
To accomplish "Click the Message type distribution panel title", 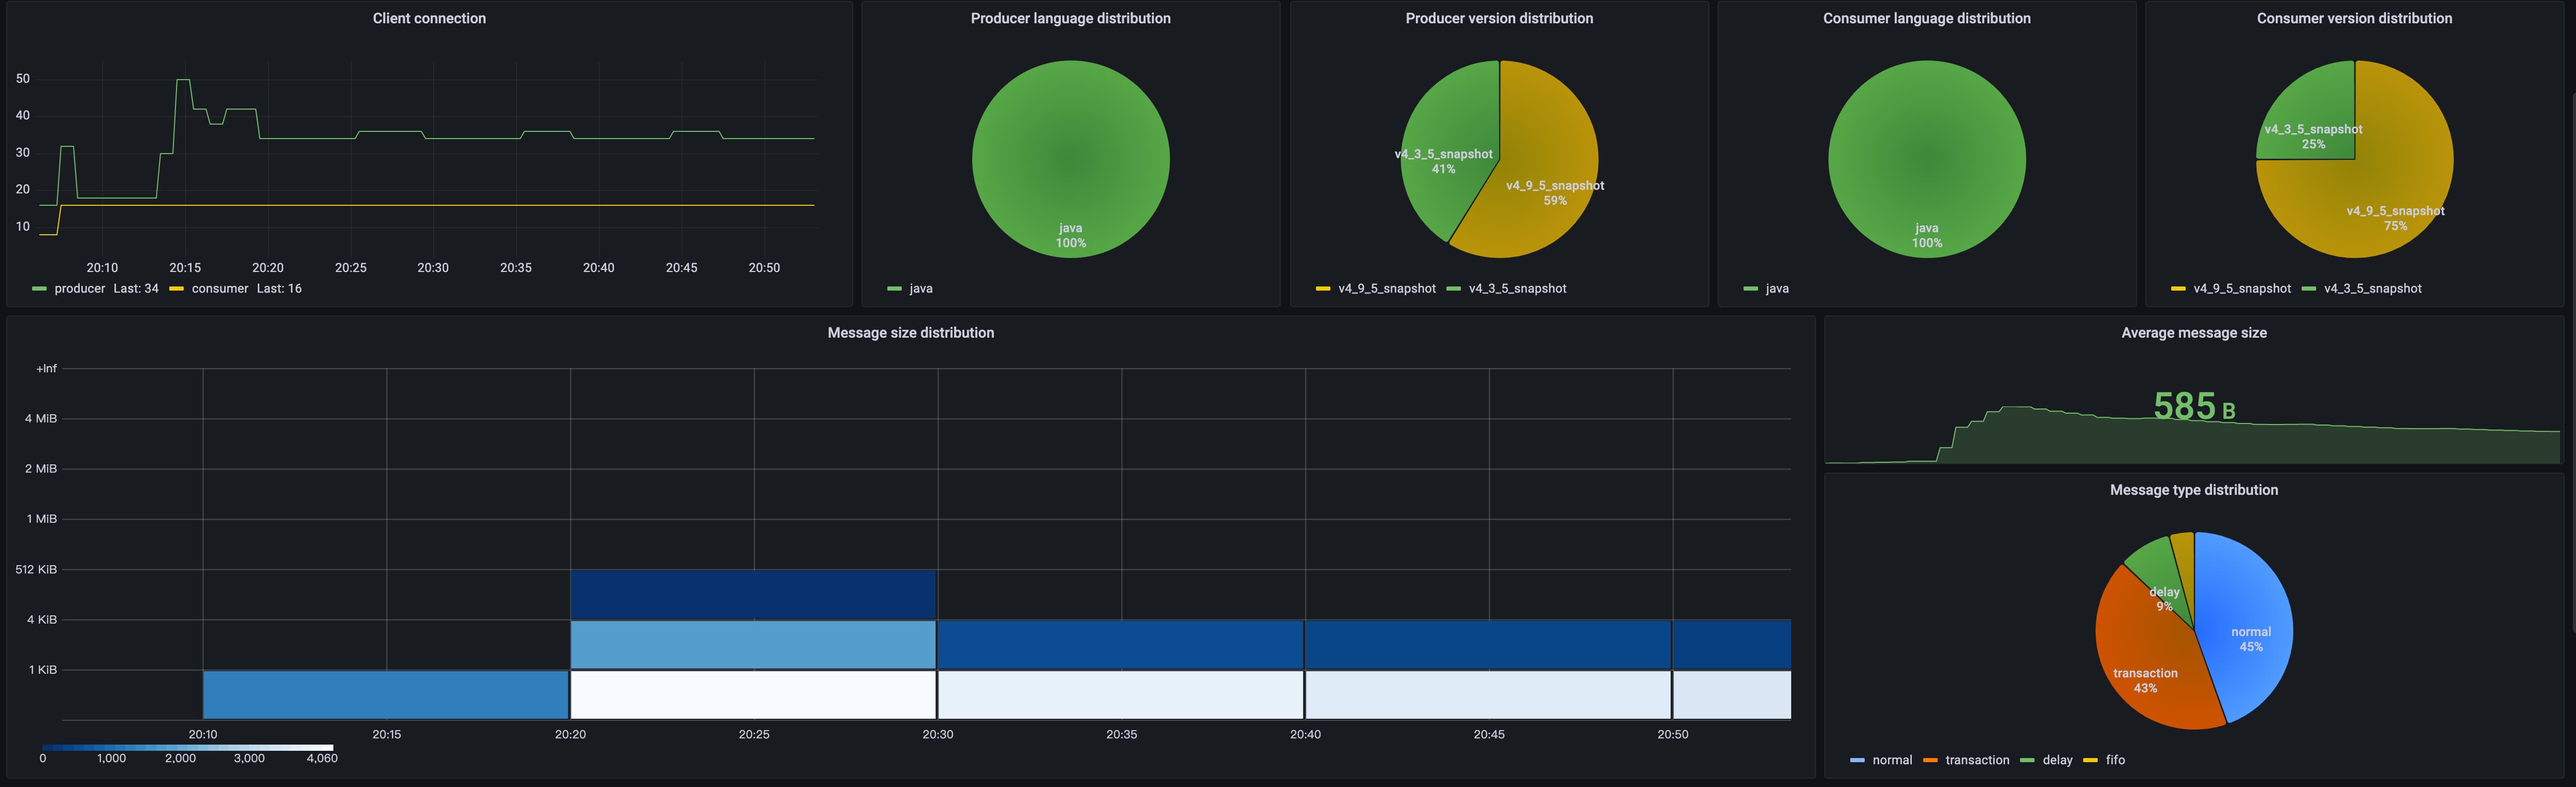I will pos(2194,489).
